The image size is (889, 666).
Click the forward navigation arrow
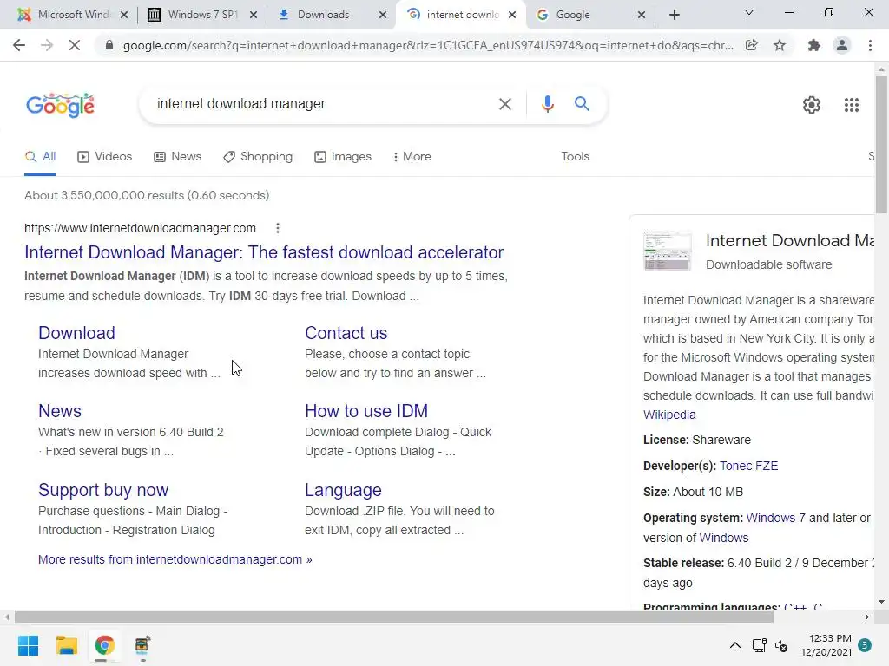click(x=47, y=45)
